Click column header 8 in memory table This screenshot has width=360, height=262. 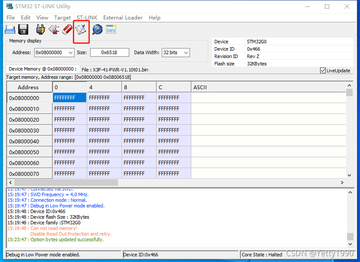pyautogui.click(x=139, y=87)
